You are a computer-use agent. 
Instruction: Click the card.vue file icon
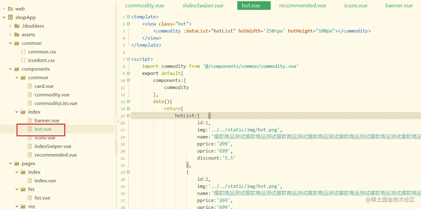pyautogui.click(x=30, y=86)
